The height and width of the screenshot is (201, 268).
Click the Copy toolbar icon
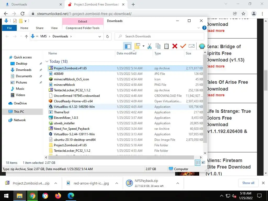(x=158, y=46)
